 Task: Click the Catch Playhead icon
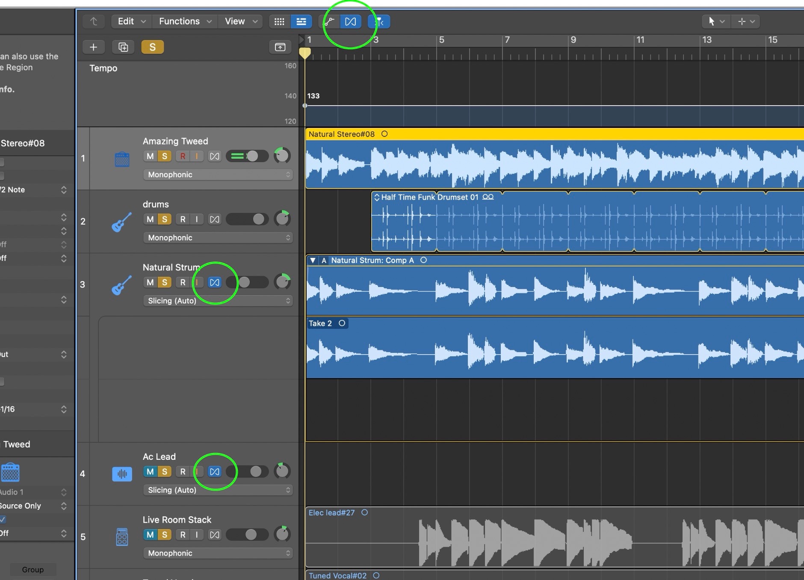pos(379,21)
